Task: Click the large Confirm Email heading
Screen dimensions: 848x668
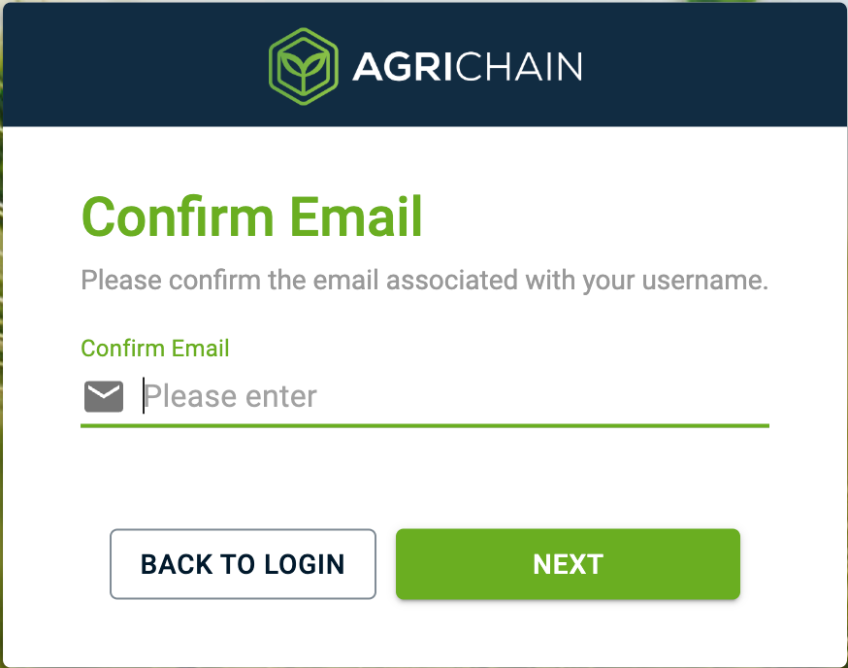Action: click(x=252, y=217)
